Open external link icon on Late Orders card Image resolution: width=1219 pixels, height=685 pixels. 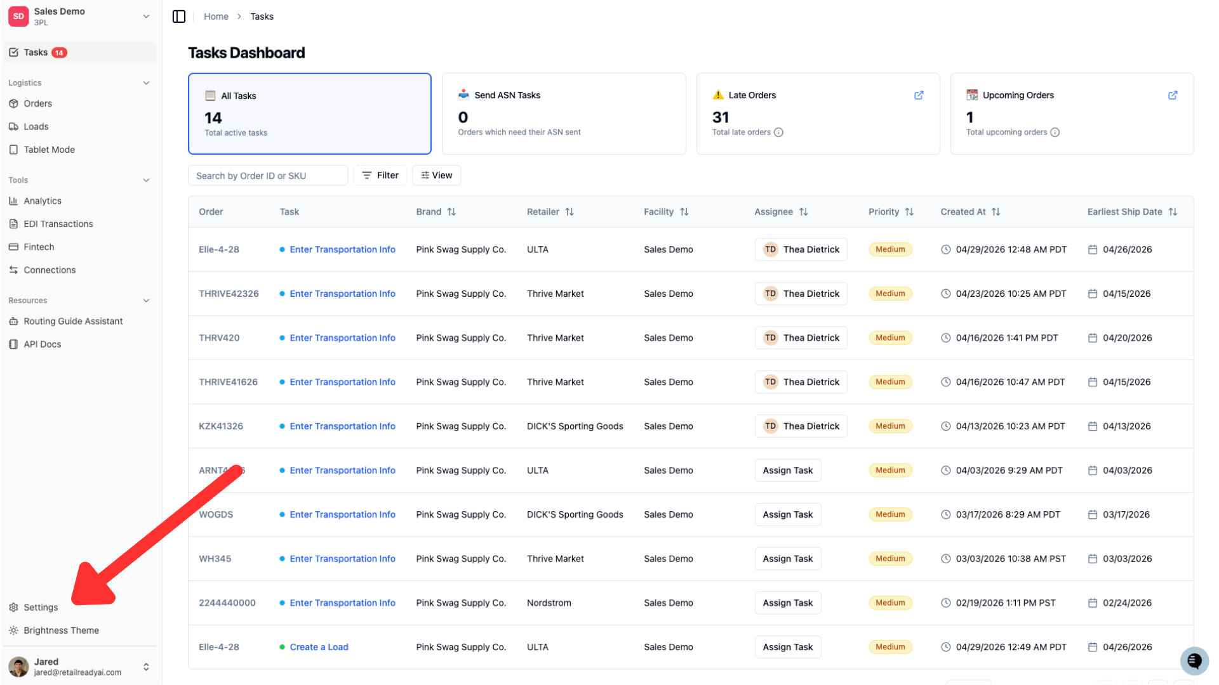coord(919,95)
